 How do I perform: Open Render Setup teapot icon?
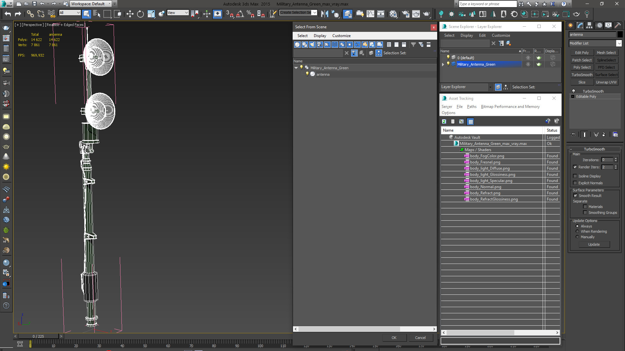click(406, 14)
